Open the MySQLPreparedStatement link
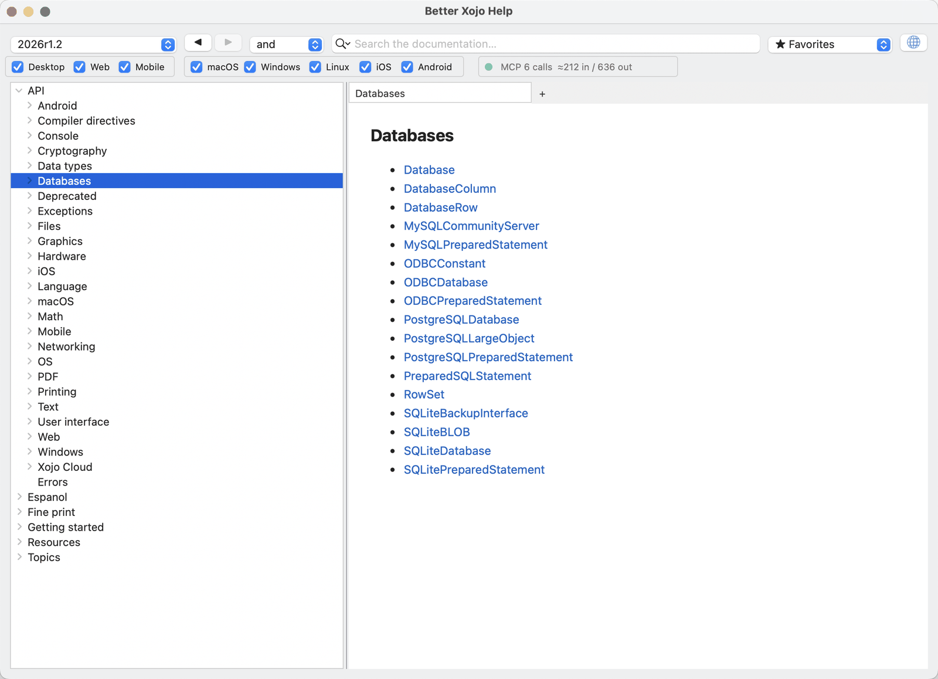The image size is (938, 679). [475, 245]
